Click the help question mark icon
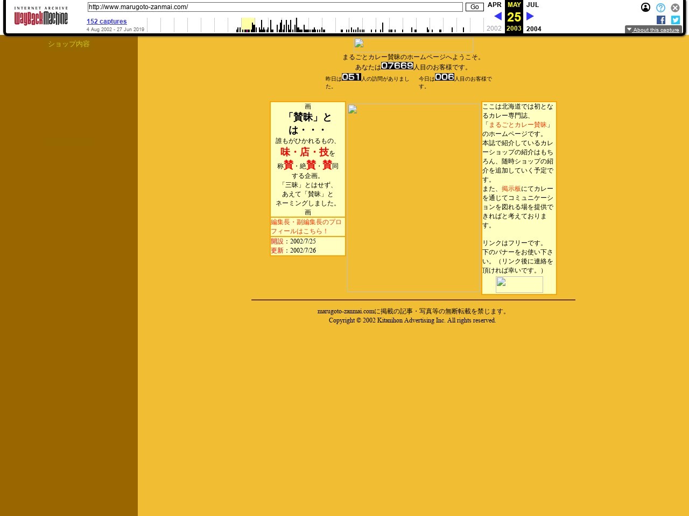 pyautogui.click(x=660, y=8)
